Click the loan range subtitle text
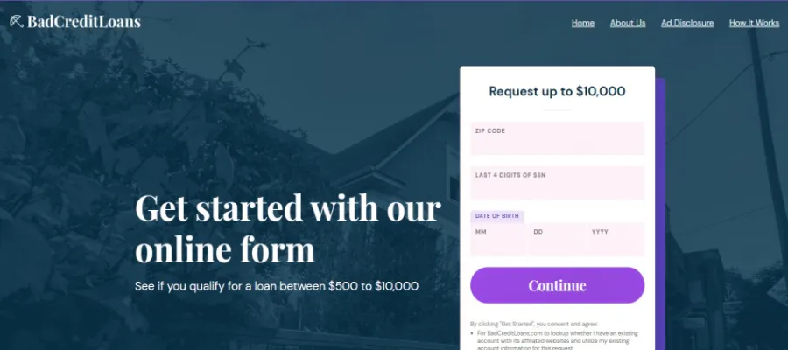Image resolution: width=788 pixels, height=350 pixels. coord(277,286)
